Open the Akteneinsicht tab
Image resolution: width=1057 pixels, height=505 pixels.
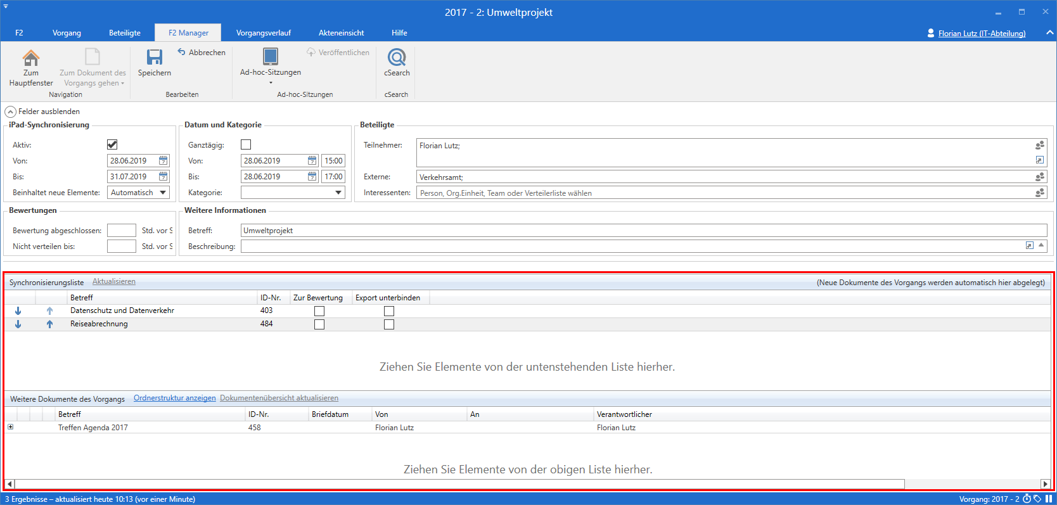[341, 33]
